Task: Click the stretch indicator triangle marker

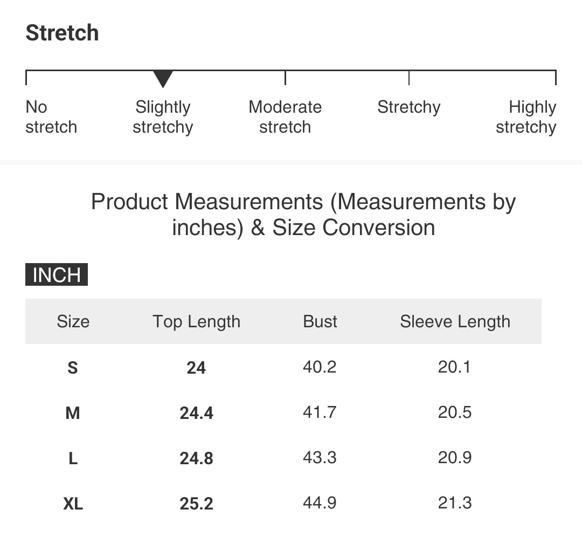Action: click(163, 79)
